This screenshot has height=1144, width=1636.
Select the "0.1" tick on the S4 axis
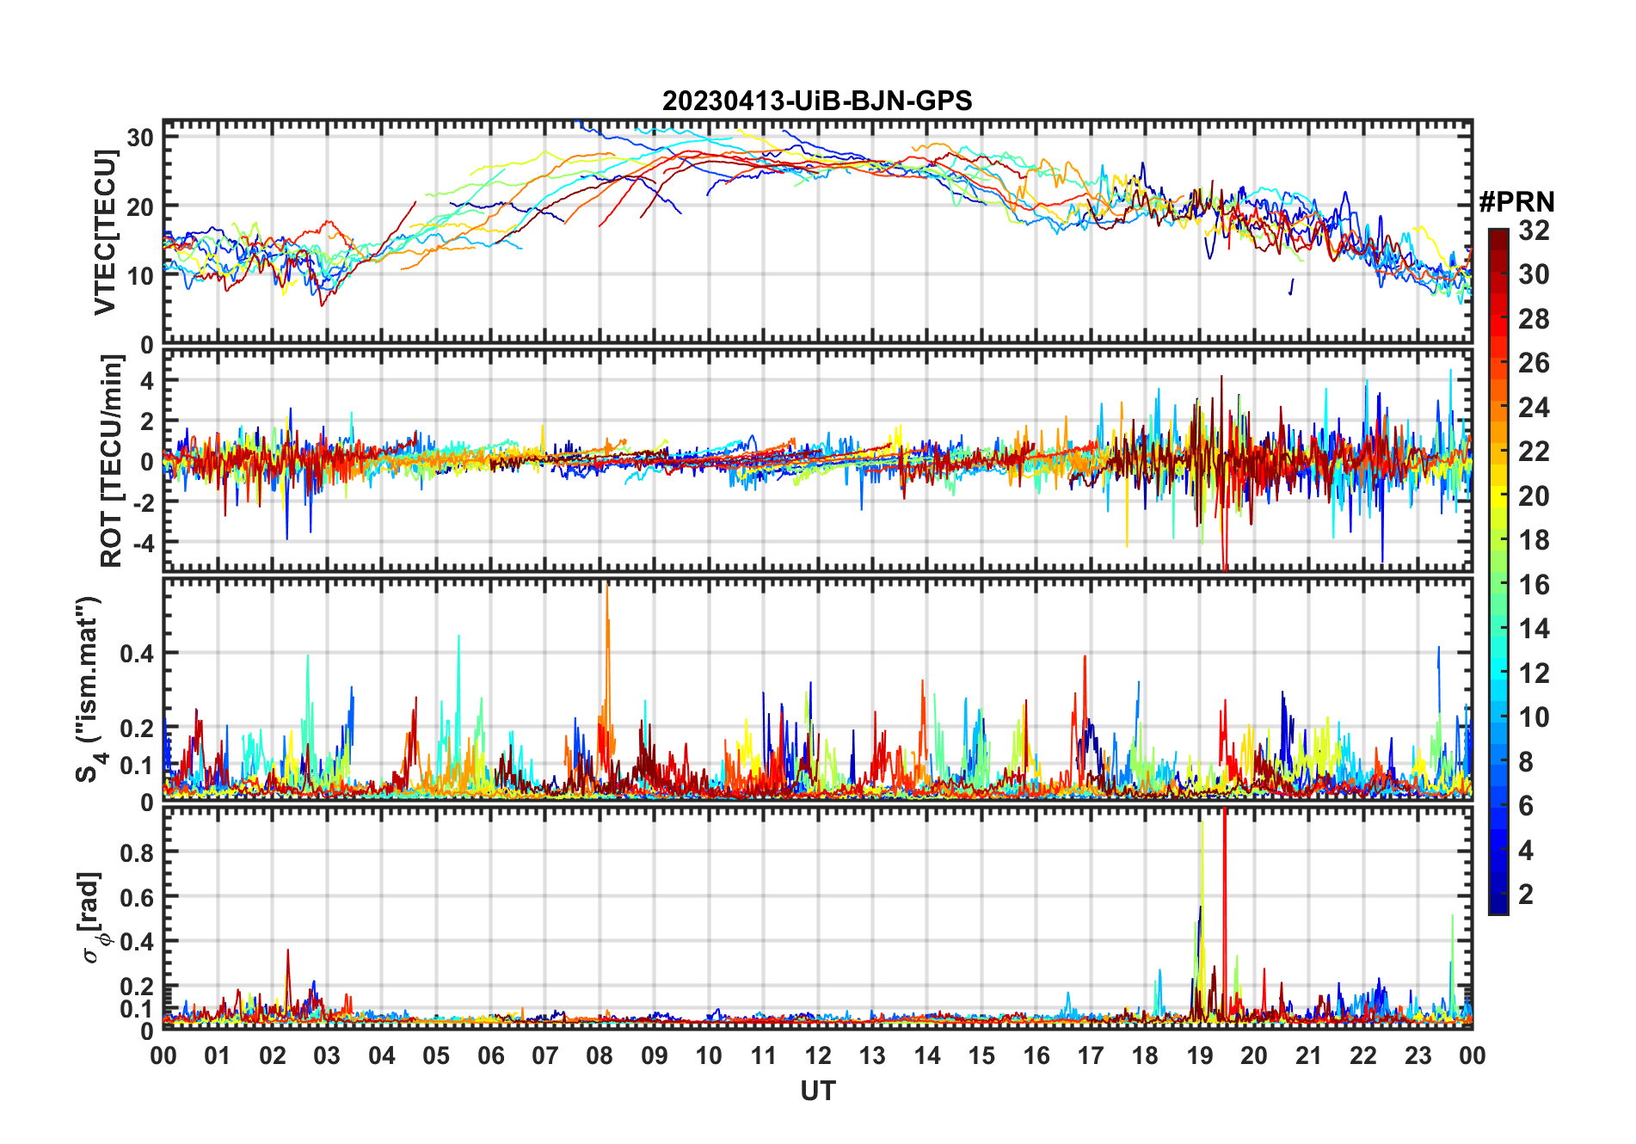pyautogui.click(x=138, y=765)
